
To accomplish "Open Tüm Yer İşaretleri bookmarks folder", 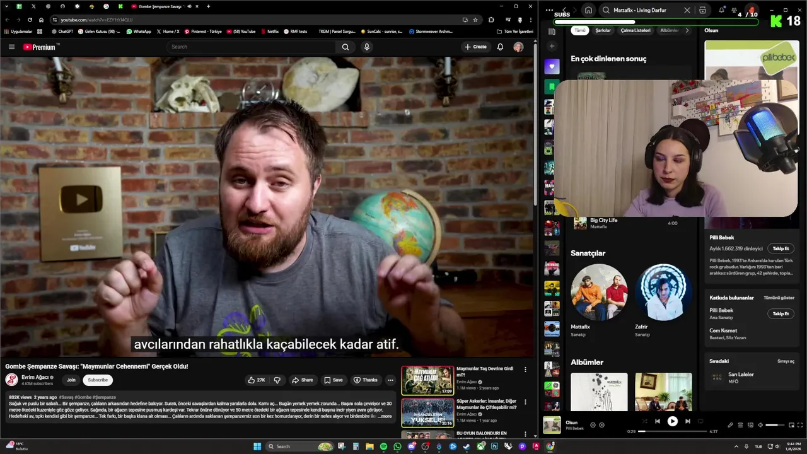I will coord(515,31).
